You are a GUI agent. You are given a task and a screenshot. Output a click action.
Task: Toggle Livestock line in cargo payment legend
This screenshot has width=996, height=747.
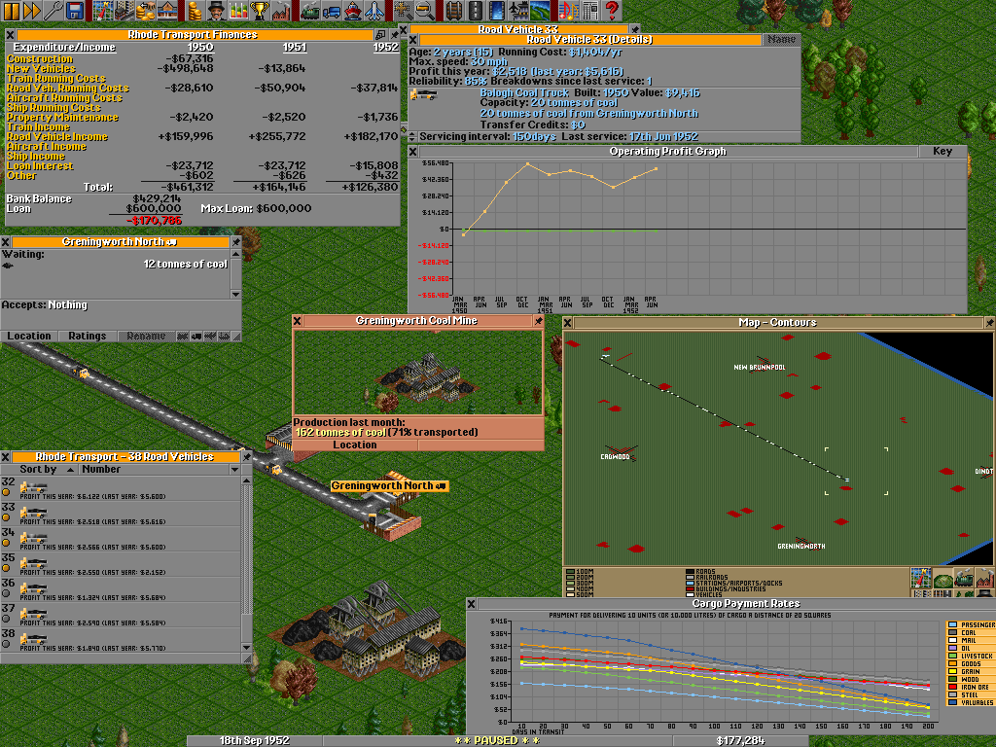click(x=971, y=657)
